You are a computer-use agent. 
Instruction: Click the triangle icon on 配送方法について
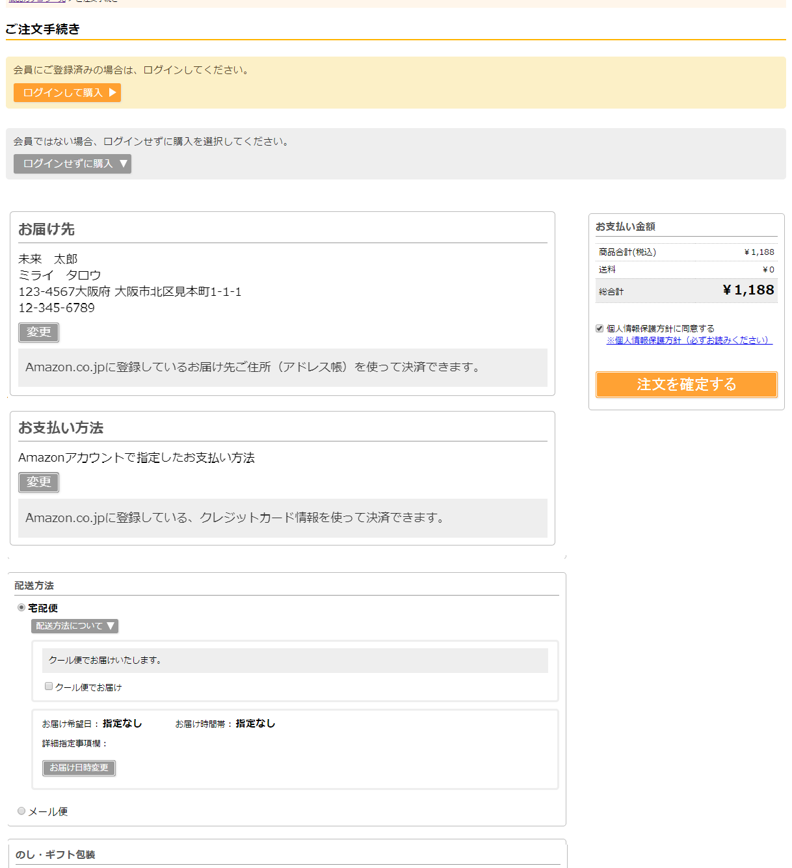coord(111,626)
